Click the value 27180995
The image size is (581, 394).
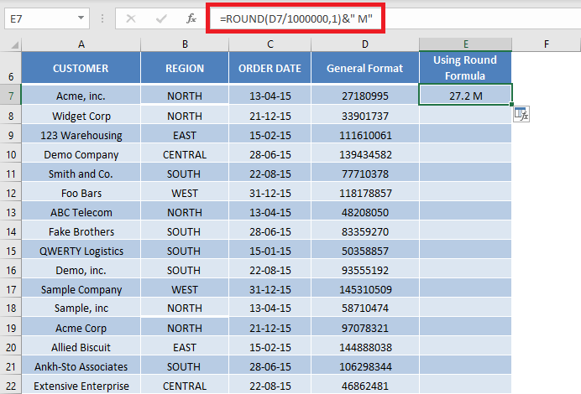tap(365, 96)
